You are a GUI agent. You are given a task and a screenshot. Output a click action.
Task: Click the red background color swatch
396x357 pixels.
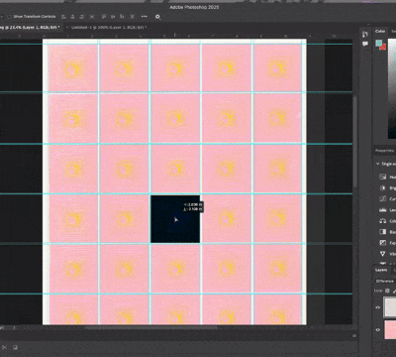(x=383, y=47)
